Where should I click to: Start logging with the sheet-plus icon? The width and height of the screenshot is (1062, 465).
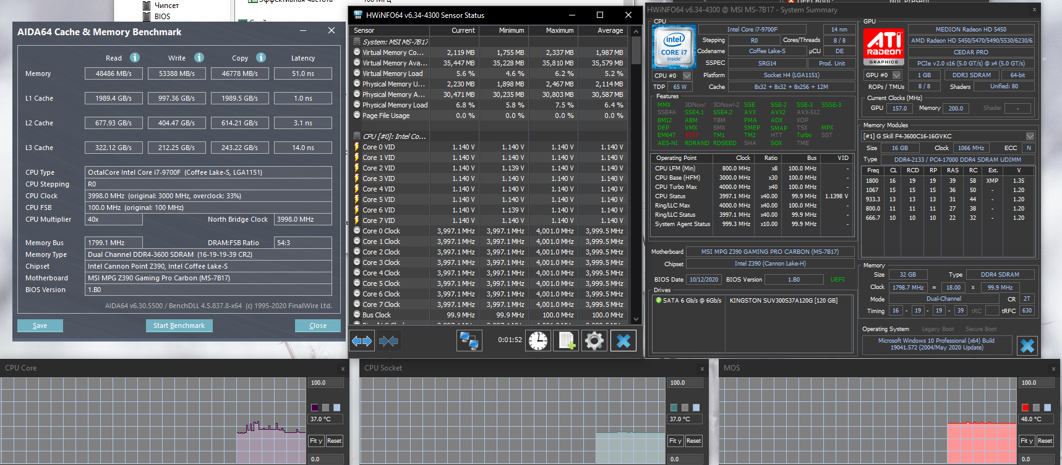point(566,340)
